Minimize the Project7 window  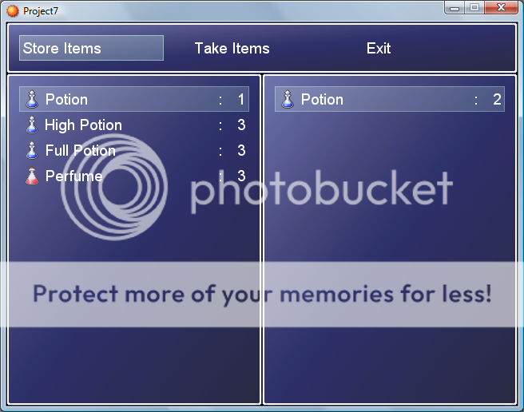click(455, 8)
